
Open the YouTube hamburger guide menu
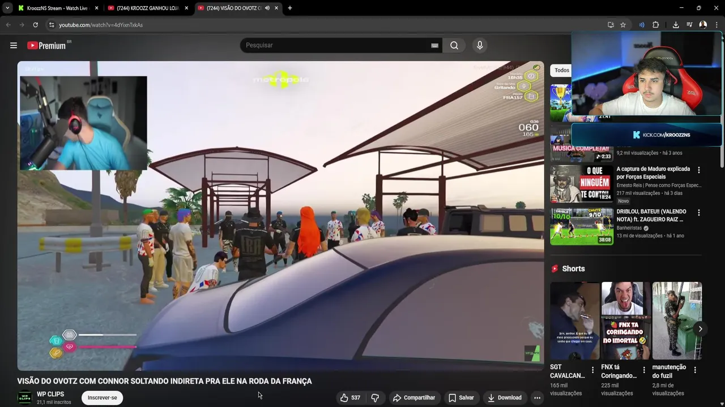[14, 45]
